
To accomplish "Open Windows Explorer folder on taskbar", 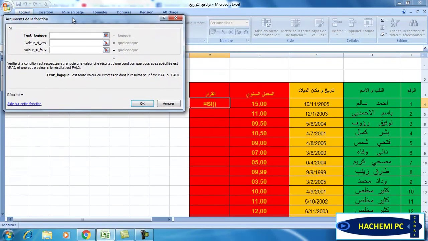I will (x=47, y=235).
